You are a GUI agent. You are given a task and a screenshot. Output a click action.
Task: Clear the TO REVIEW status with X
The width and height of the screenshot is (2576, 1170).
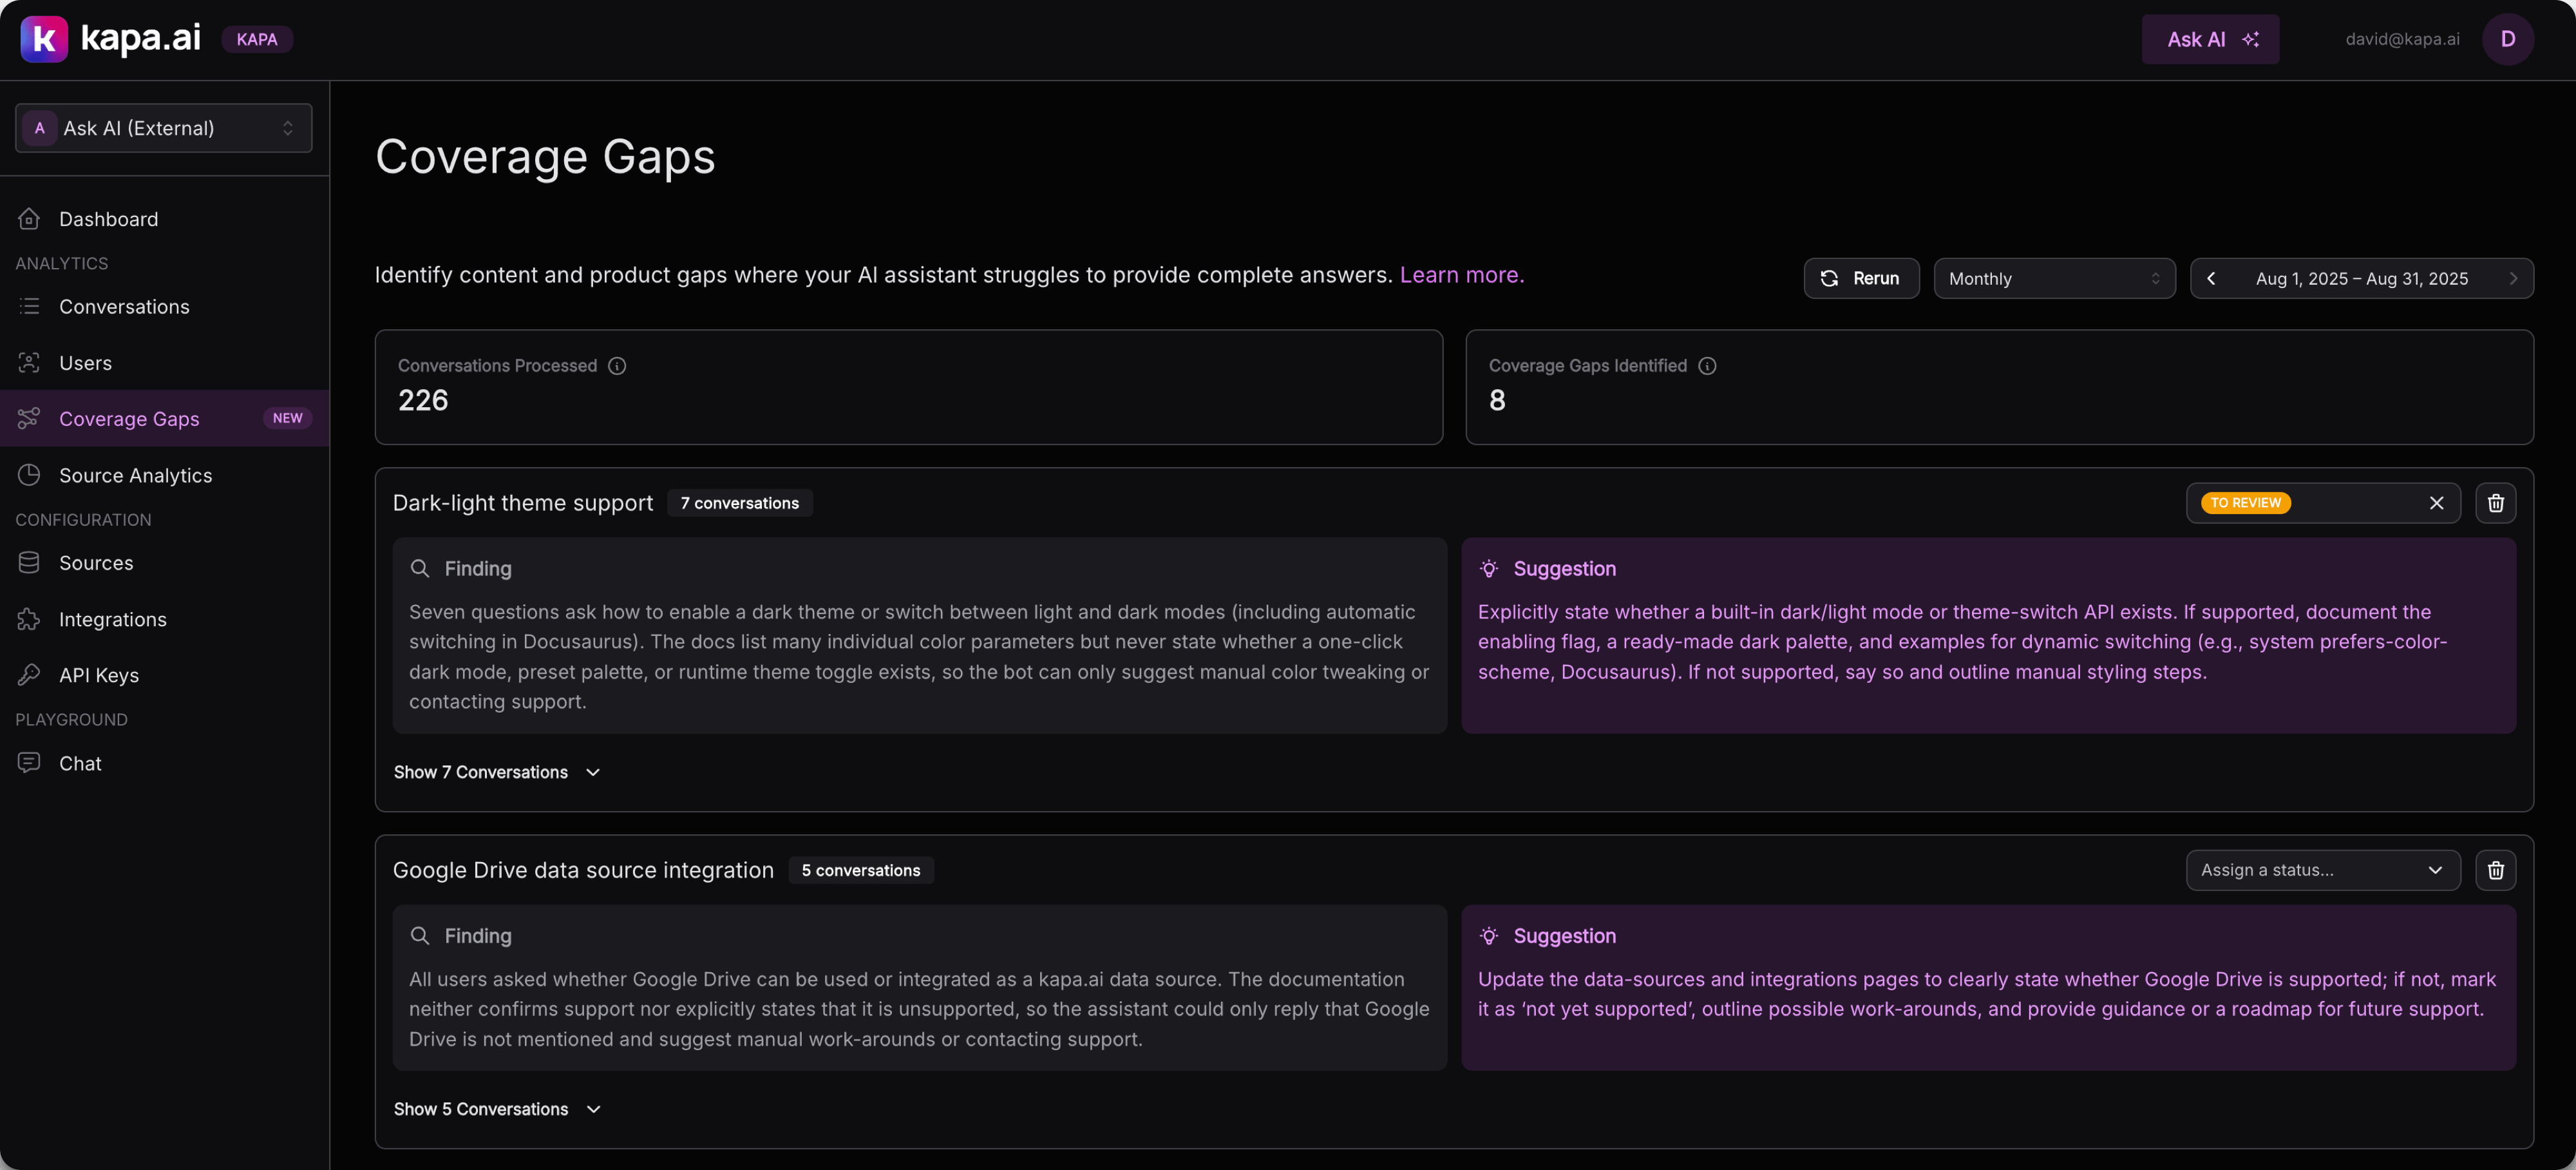point(2436,503)
